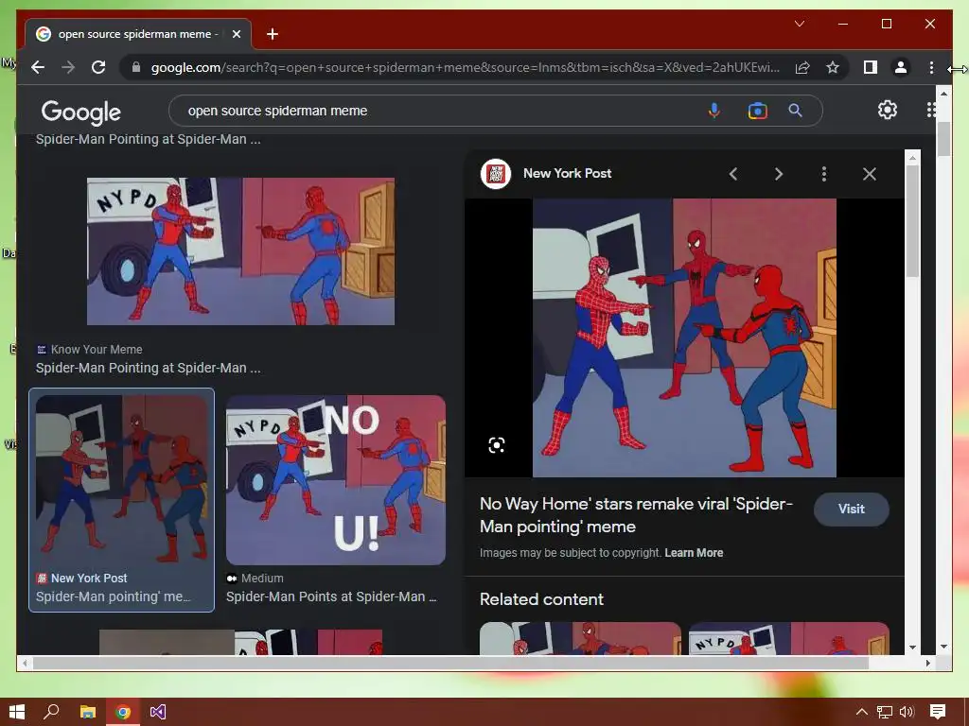969x726 pixels.
Task: Open network status icon in system tray
Action: click(885, 712)
